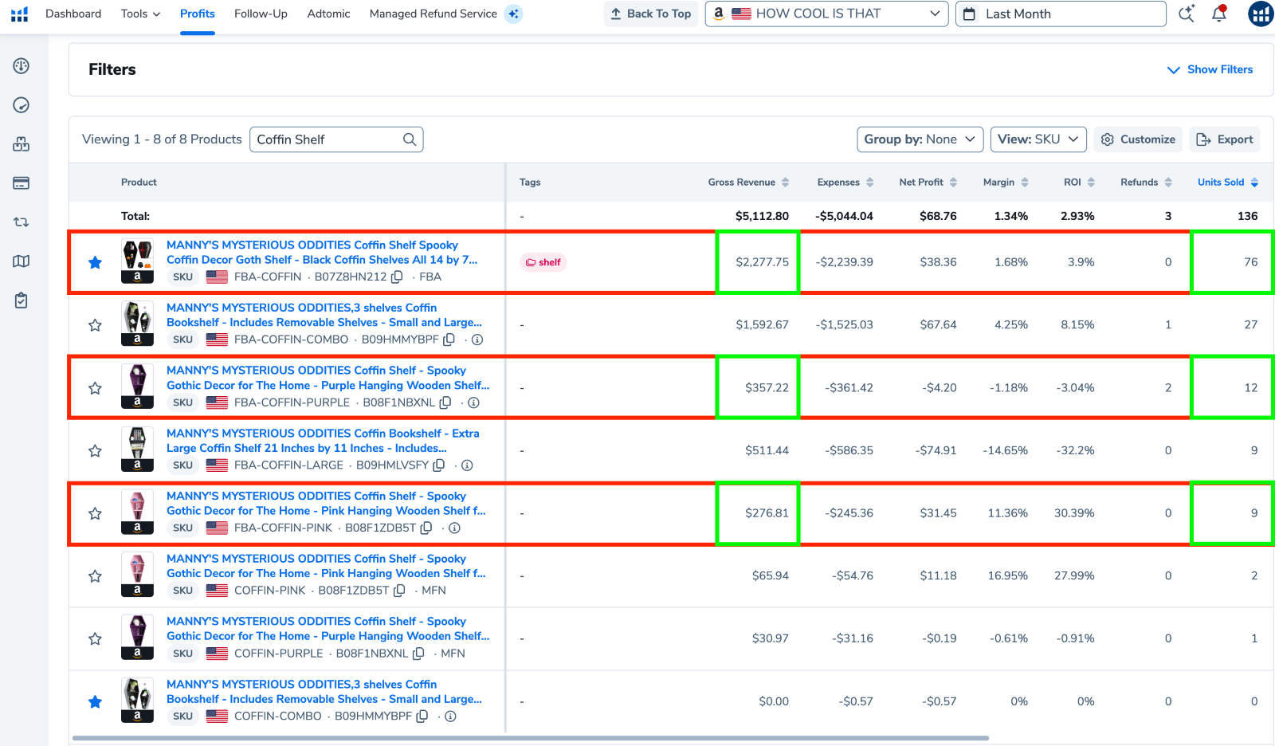Copy ASIN for FBA-COFFIN-PINK row
This screenshot has height=746, width=1275.
[x=426, y=528]
